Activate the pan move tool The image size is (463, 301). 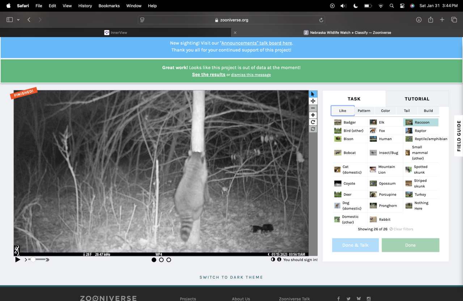click(x=313, y=101)
